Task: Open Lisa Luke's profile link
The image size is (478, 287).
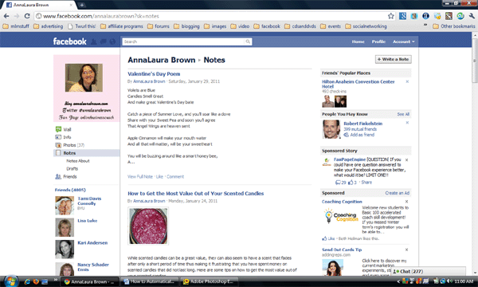Action: [88, 221]
